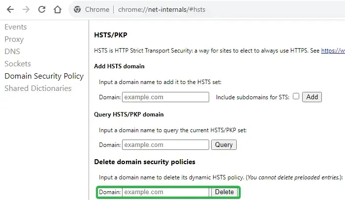345x200 pixels.
Task: Go to the home page icon
Action: pos(58,9)
